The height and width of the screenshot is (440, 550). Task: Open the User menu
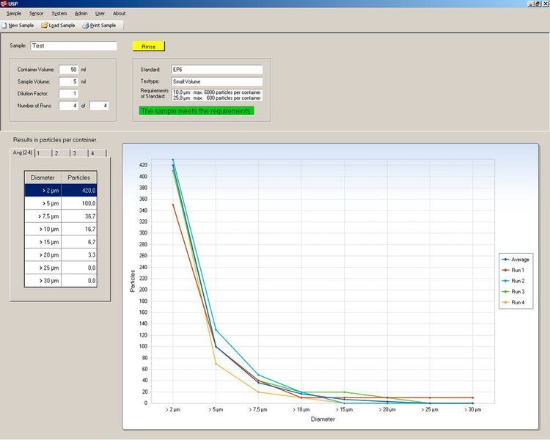(x=100, y=13)
